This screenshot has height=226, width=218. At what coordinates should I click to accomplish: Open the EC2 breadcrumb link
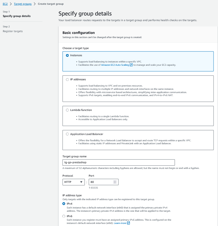[x=5, y=4]
